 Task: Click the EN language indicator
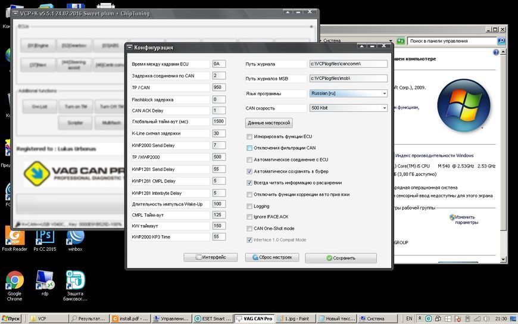409,319
